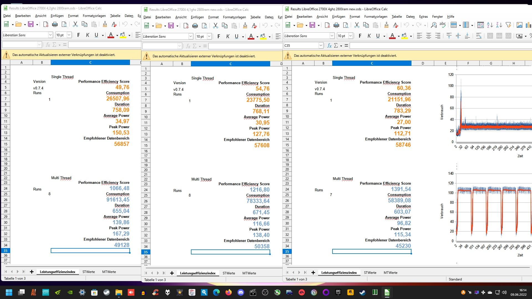Image resolution: width=532 pixels, height=299 pixels.
Task: Apply yellow highlight color in right window
Action: 404,36
